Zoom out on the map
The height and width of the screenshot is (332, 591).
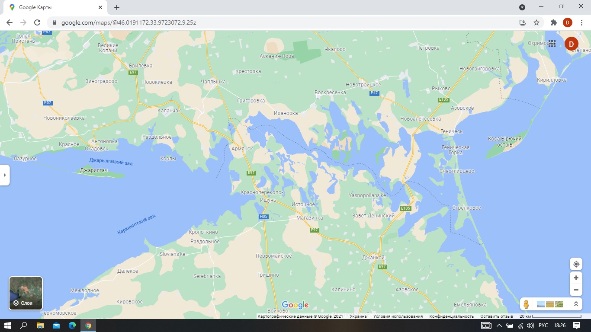[576, 290]
